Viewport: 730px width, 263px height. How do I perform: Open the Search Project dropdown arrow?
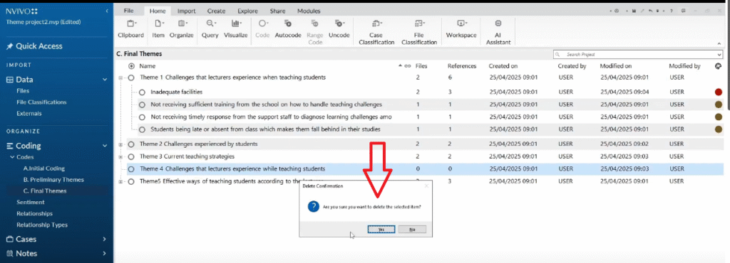coord(719,54)
